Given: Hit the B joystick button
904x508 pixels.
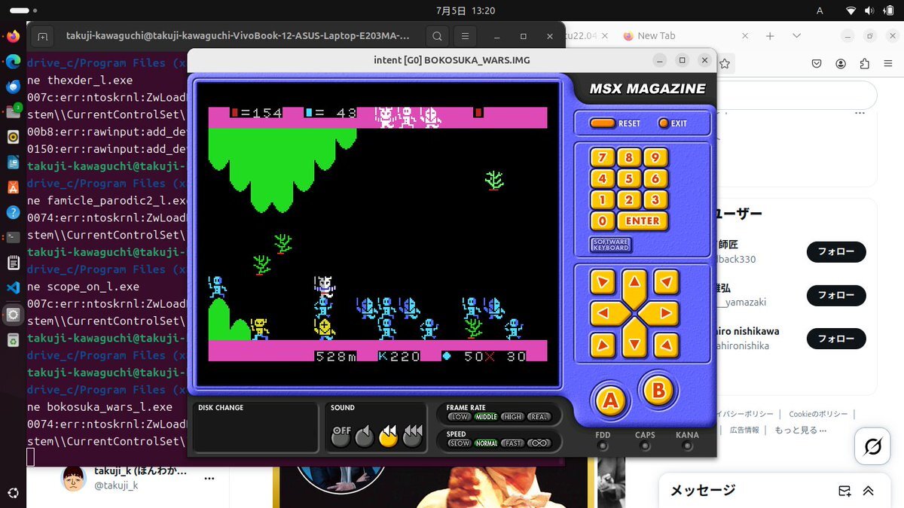Looking at the screenshot, I should [658, 390].
